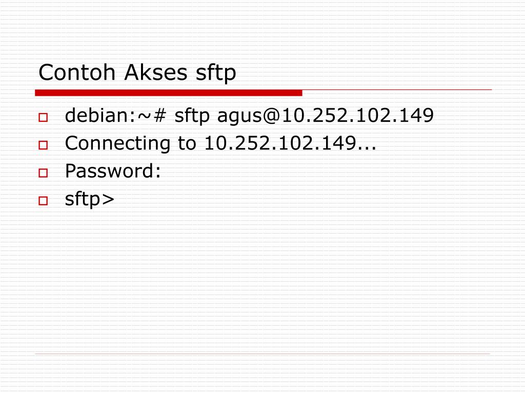Image resolution: width=525 pixels, height=393 pixels.
Task: Click the word Connecting
Action: click(117, 144)
